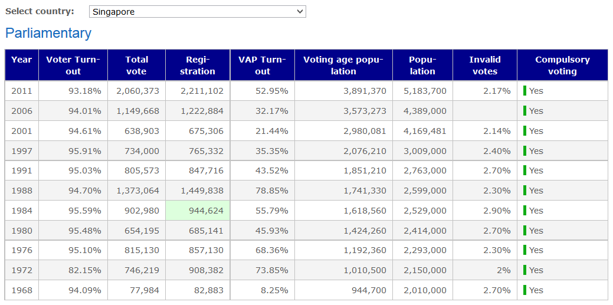
Task: Click green compulsory indicator in 1968 row
Action: (525, 290)
